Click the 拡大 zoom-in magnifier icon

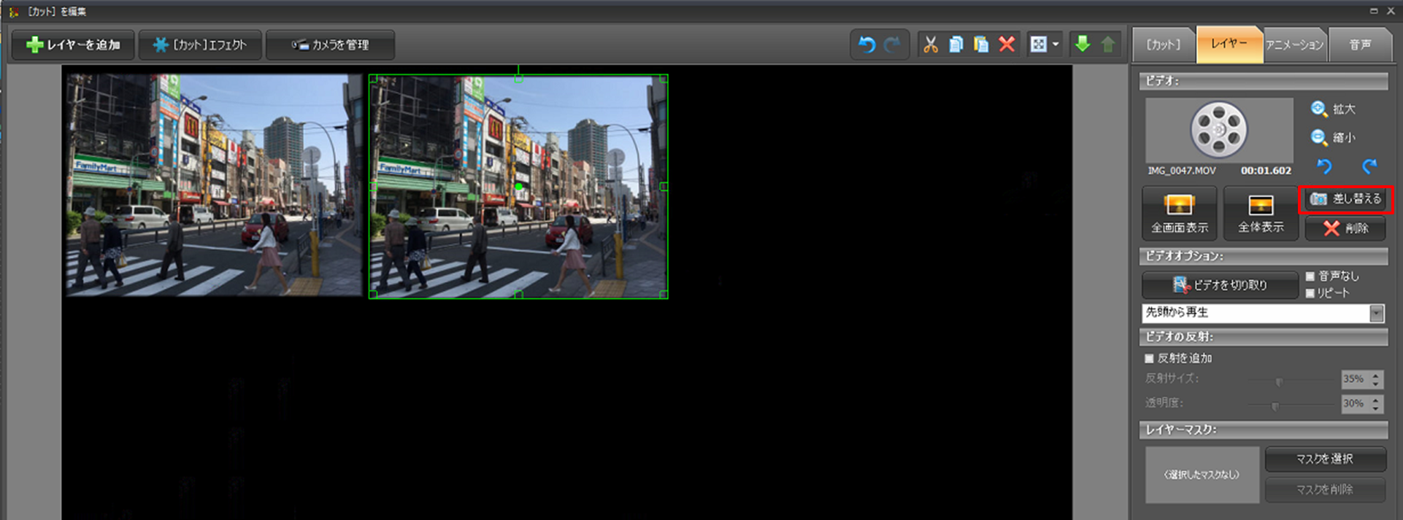pos(1318,109)
